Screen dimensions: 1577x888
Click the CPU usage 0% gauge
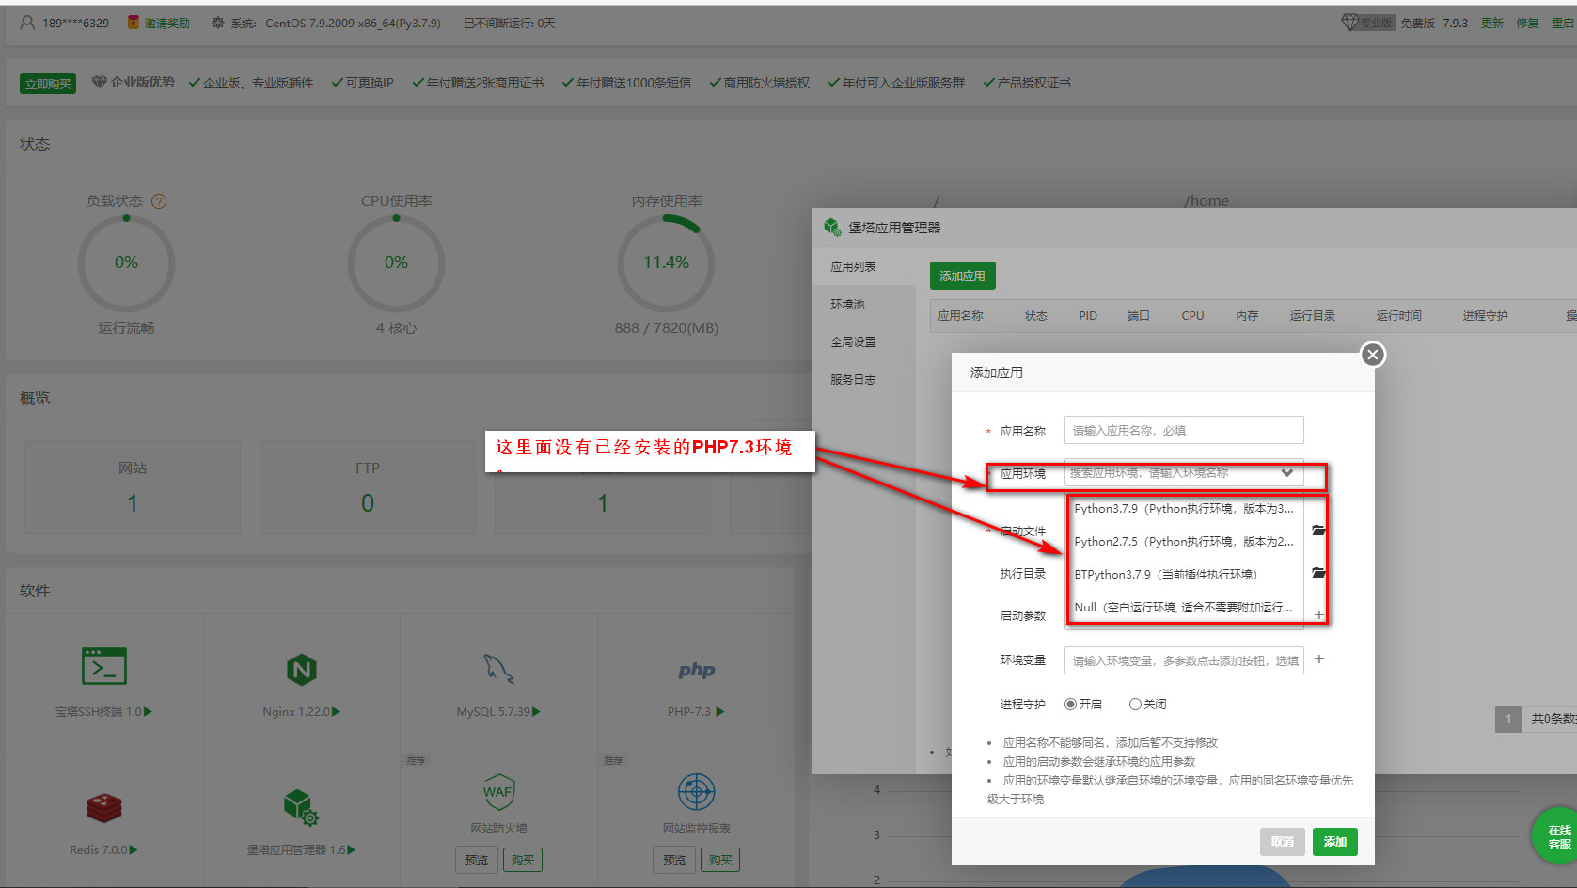click(x=396, y=262)
